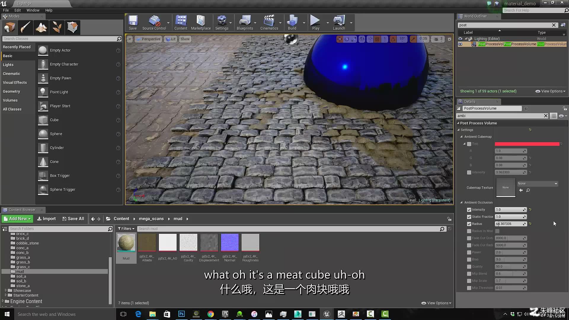Open the Cinematics toolbar icon
The width and height of the screenshot is (569, 320).
pyautogui.click(x=269, y=23)
